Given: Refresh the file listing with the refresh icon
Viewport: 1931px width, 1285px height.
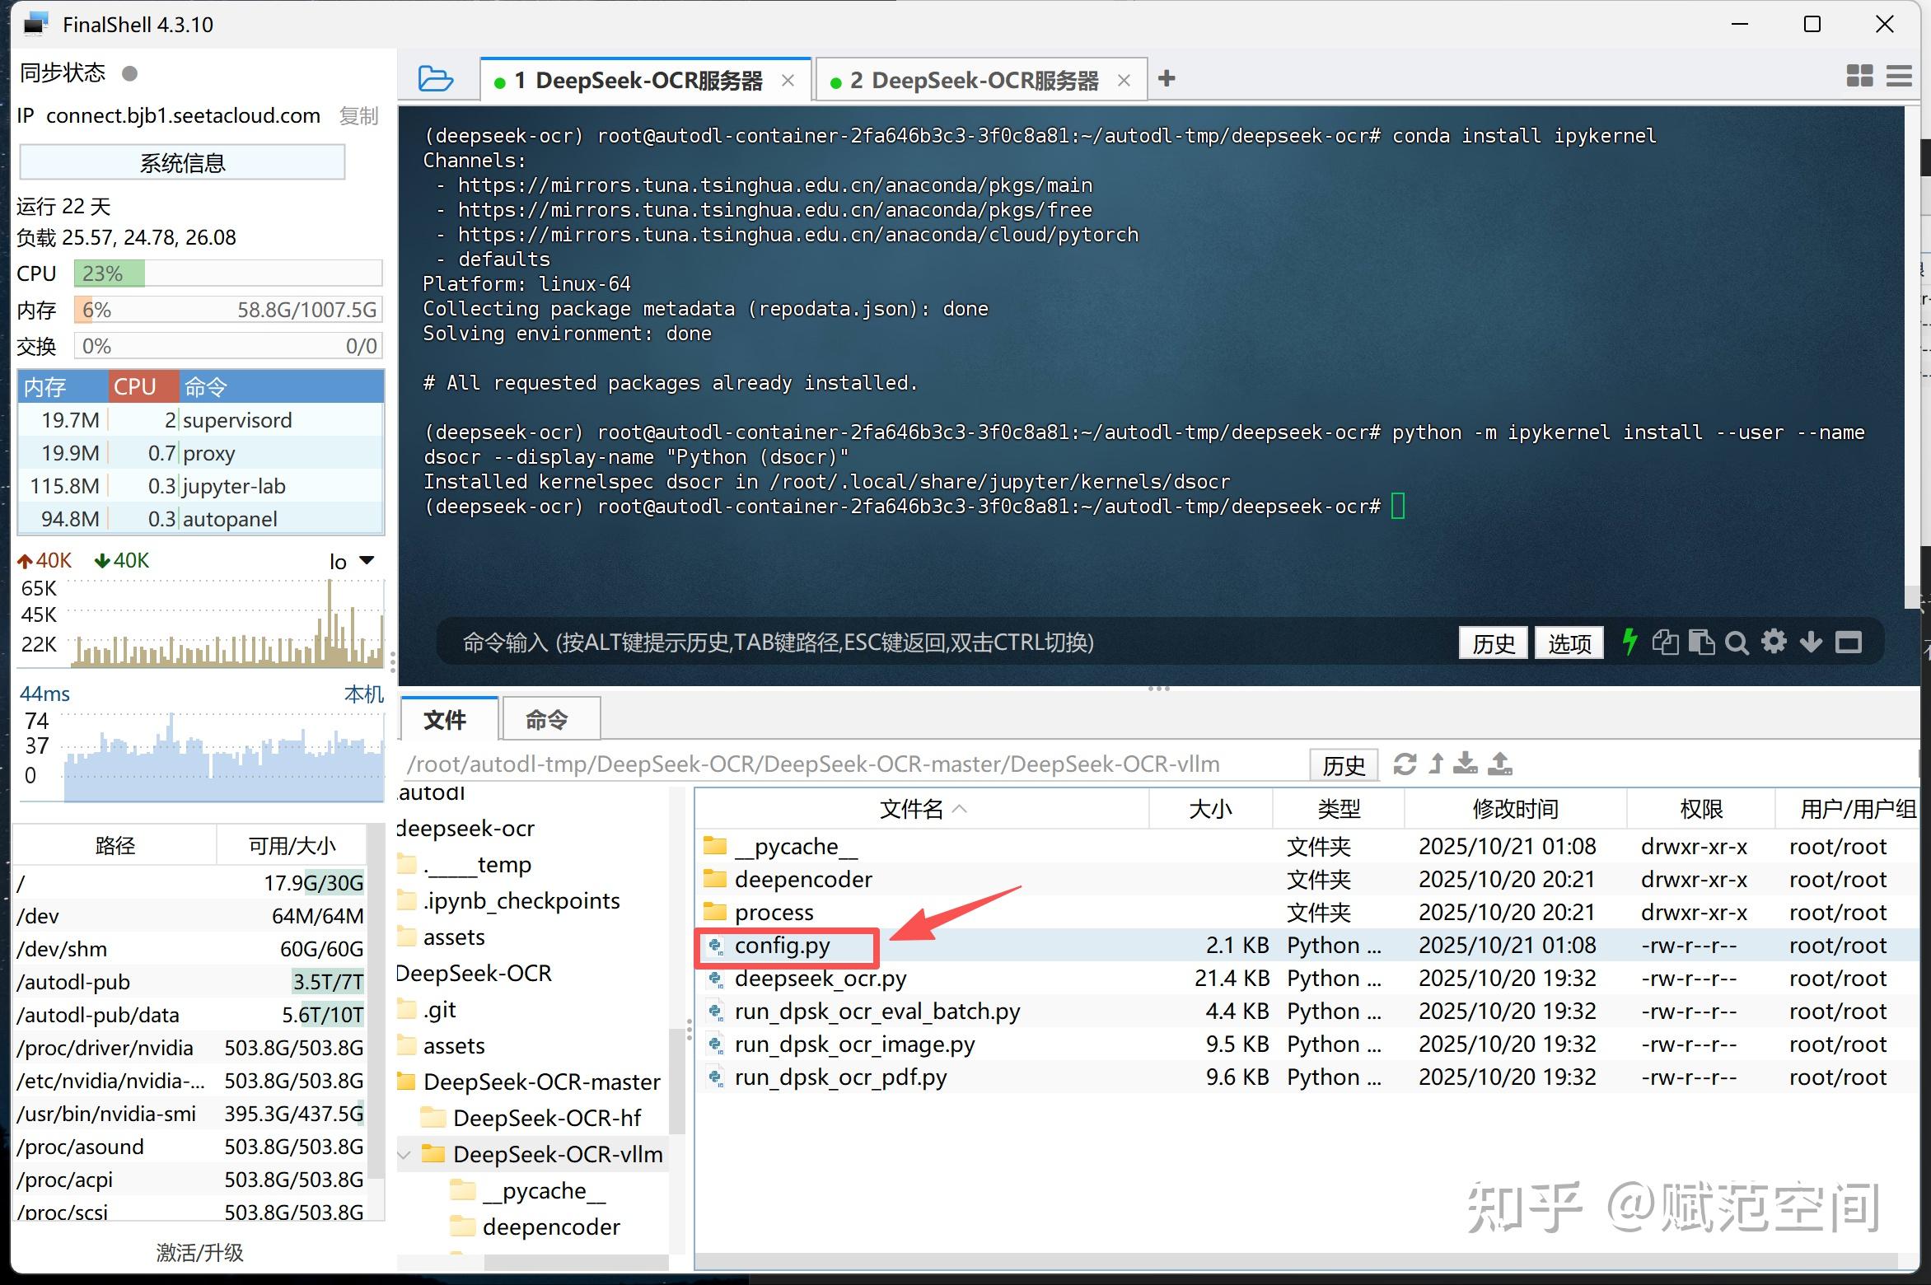Looking at the screenshot, I should point(1403,764).
